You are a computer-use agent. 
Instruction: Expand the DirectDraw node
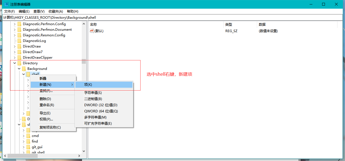coord(15,46)
